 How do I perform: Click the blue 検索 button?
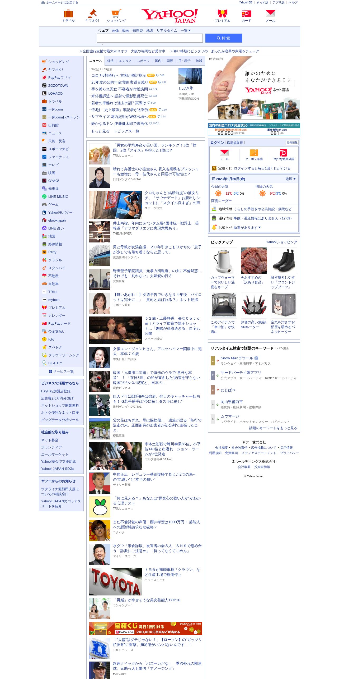coord(224,38)
